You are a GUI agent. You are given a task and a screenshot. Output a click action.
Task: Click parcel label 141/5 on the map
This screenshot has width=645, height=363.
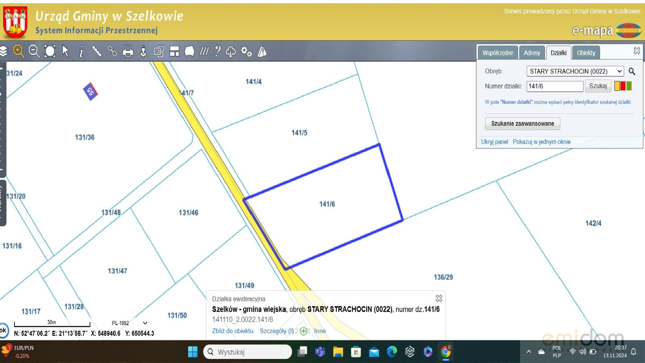[x=300, y=133]
